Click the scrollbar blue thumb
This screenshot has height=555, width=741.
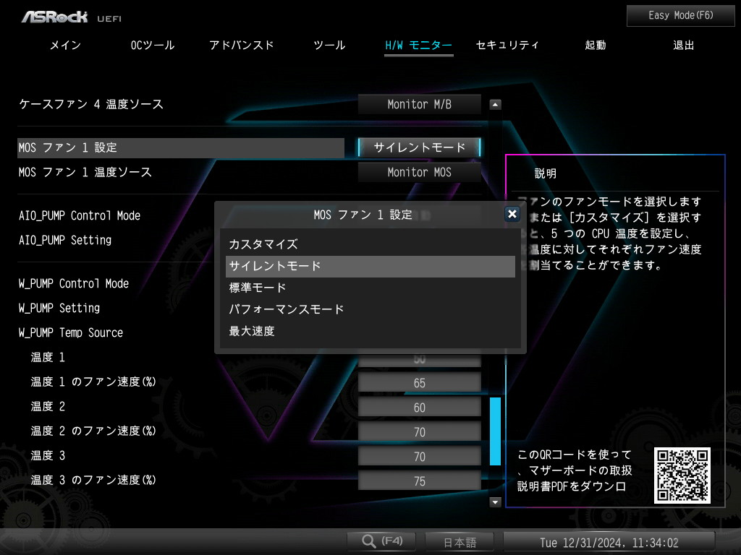tap(495, 431)
